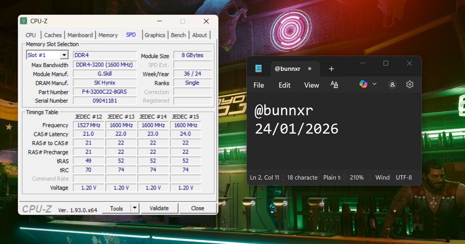Click the Notepad app icon in title bar
Viewport: 465px width, 244px height.
point(259,68)
